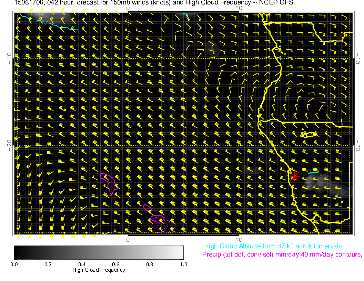Click the small island outline east of coastline

(309, 135)
